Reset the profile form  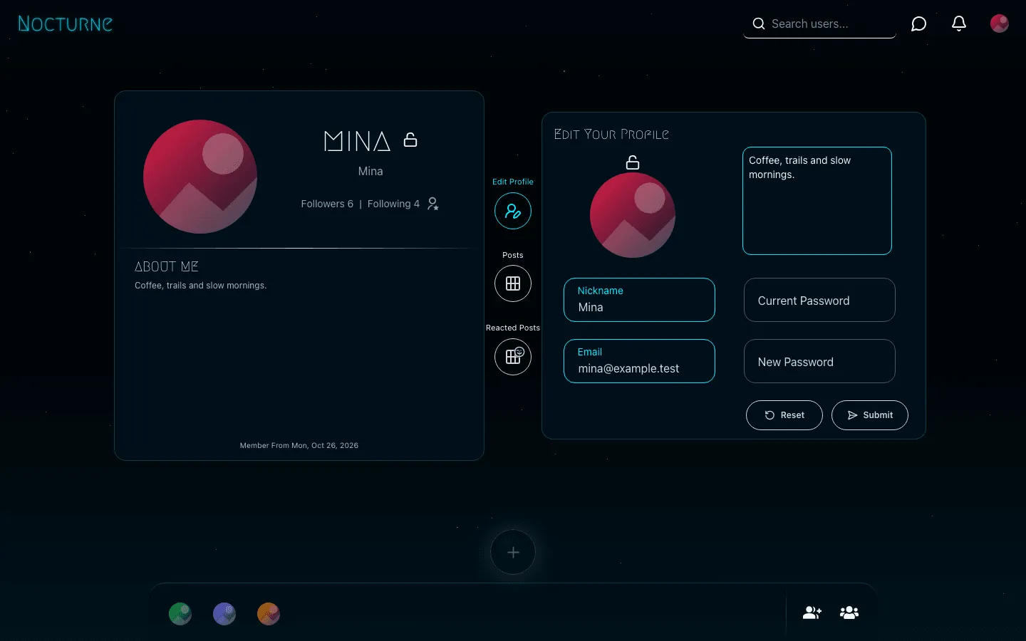[784, 415]
